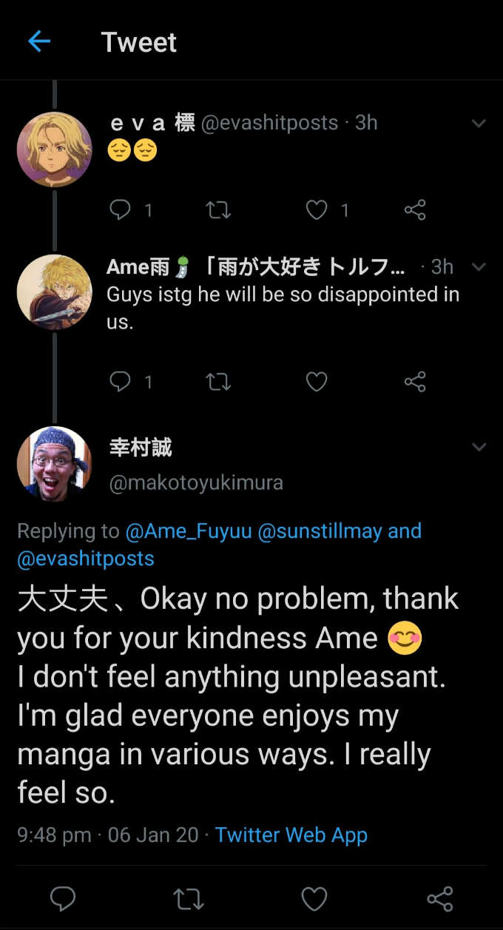View 幸村誠's profile photo

pos(54,464)
